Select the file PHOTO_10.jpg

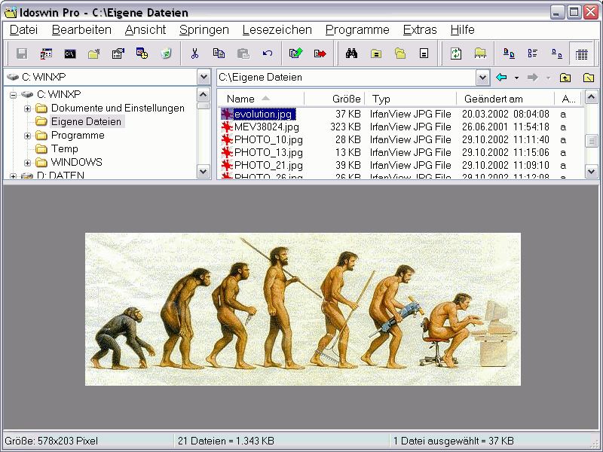coord(268,139)
